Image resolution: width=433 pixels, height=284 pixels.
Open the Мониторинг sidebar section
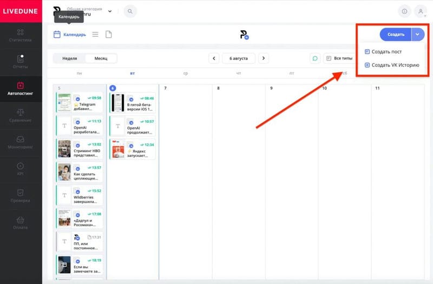pos(20,142)
